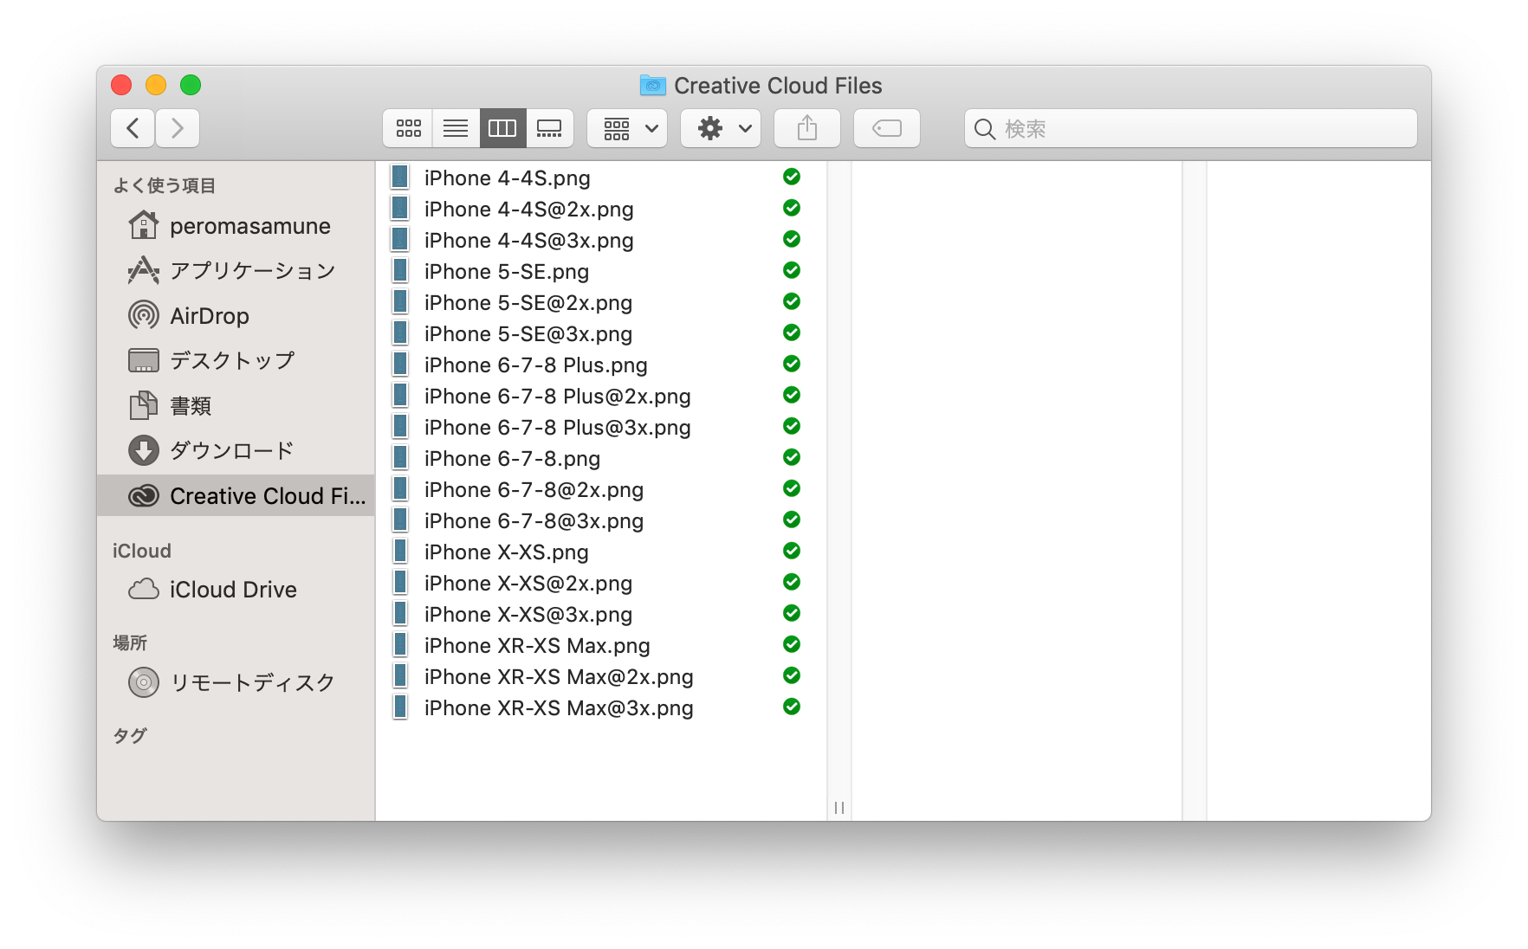Screen dimensions: 1528x949
Task: Click sync checkmark beside iPhone 6-7-8 Plus@2x.png
Action: (x=792, y=395)
